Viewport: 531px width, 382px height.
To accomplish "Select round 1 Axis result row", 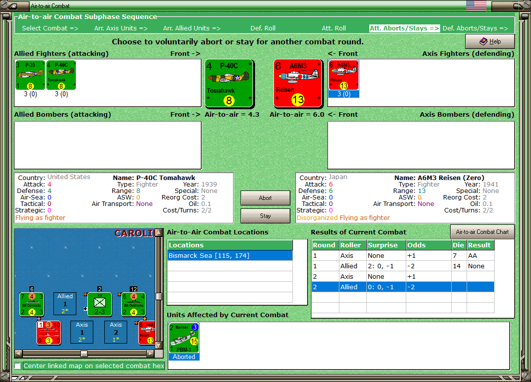I will click(x=403, y=255).
